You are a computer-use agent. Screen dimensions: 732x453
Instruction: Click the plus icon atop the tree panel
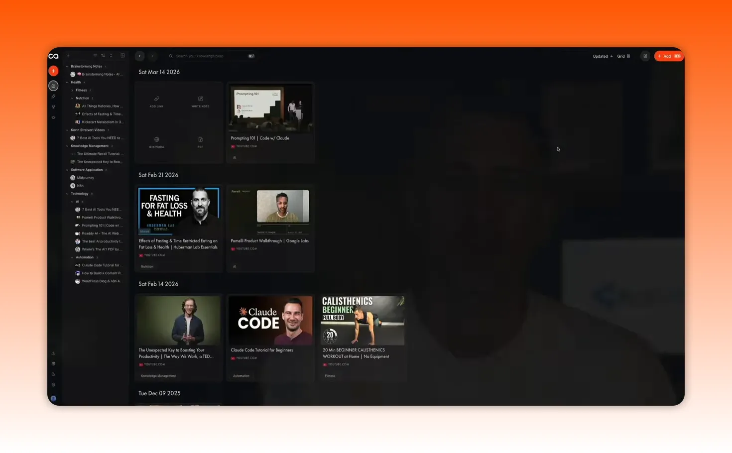point(68,56)
